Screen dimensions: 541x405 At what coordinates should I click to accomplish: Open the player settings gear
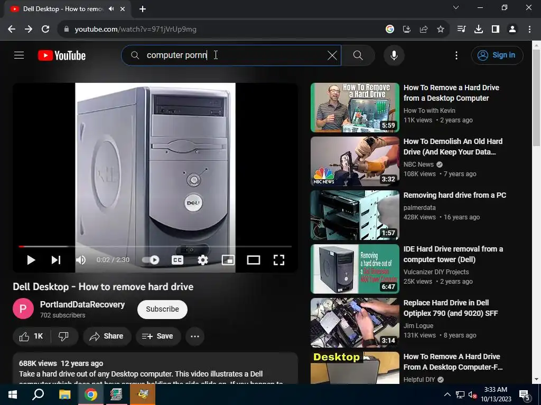click(203, 260)
